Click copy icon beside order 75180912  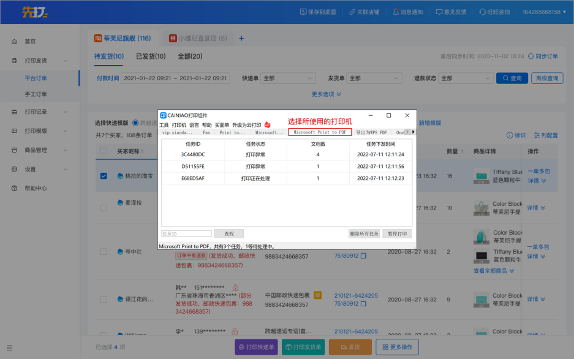pos(363,256)
